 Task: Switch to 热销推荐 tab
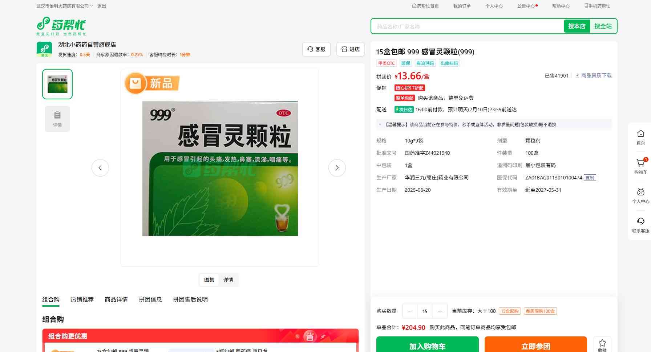coord(82,299)
